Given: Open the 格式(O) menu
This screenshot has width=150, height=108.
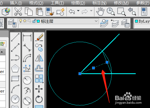Looking at the screenshot, I should tap(36, 3).
